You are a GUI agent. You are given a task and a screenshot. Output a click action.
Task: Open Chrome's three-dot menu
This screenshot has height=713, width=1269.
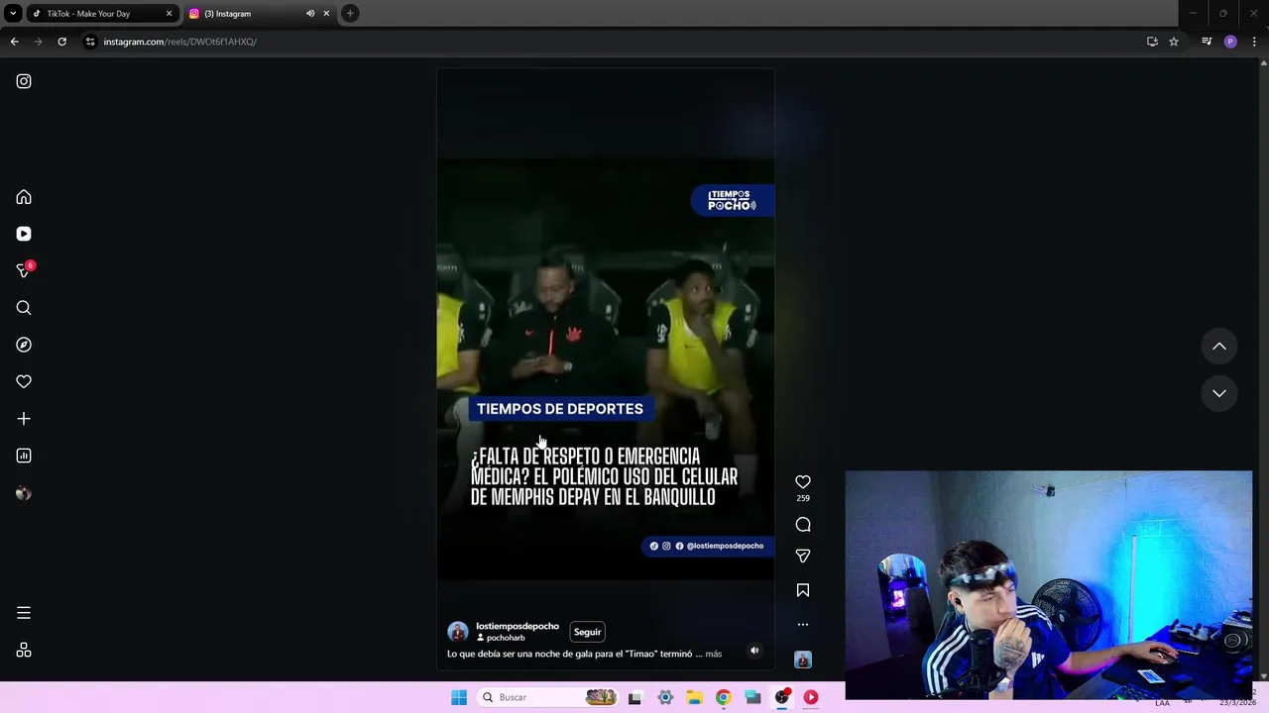1255,42
